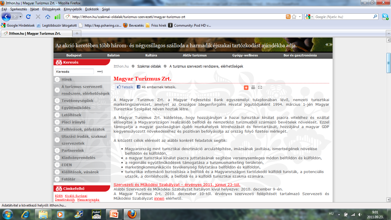Open the Balaton navigation item
Viewport: 391px width, 220px height.
click(x=113, y=55)
